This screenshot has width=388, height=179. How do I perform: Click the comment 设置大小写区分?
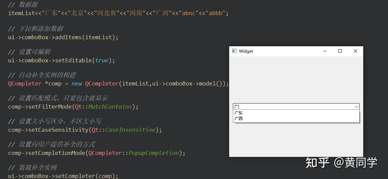click(55, 121)
